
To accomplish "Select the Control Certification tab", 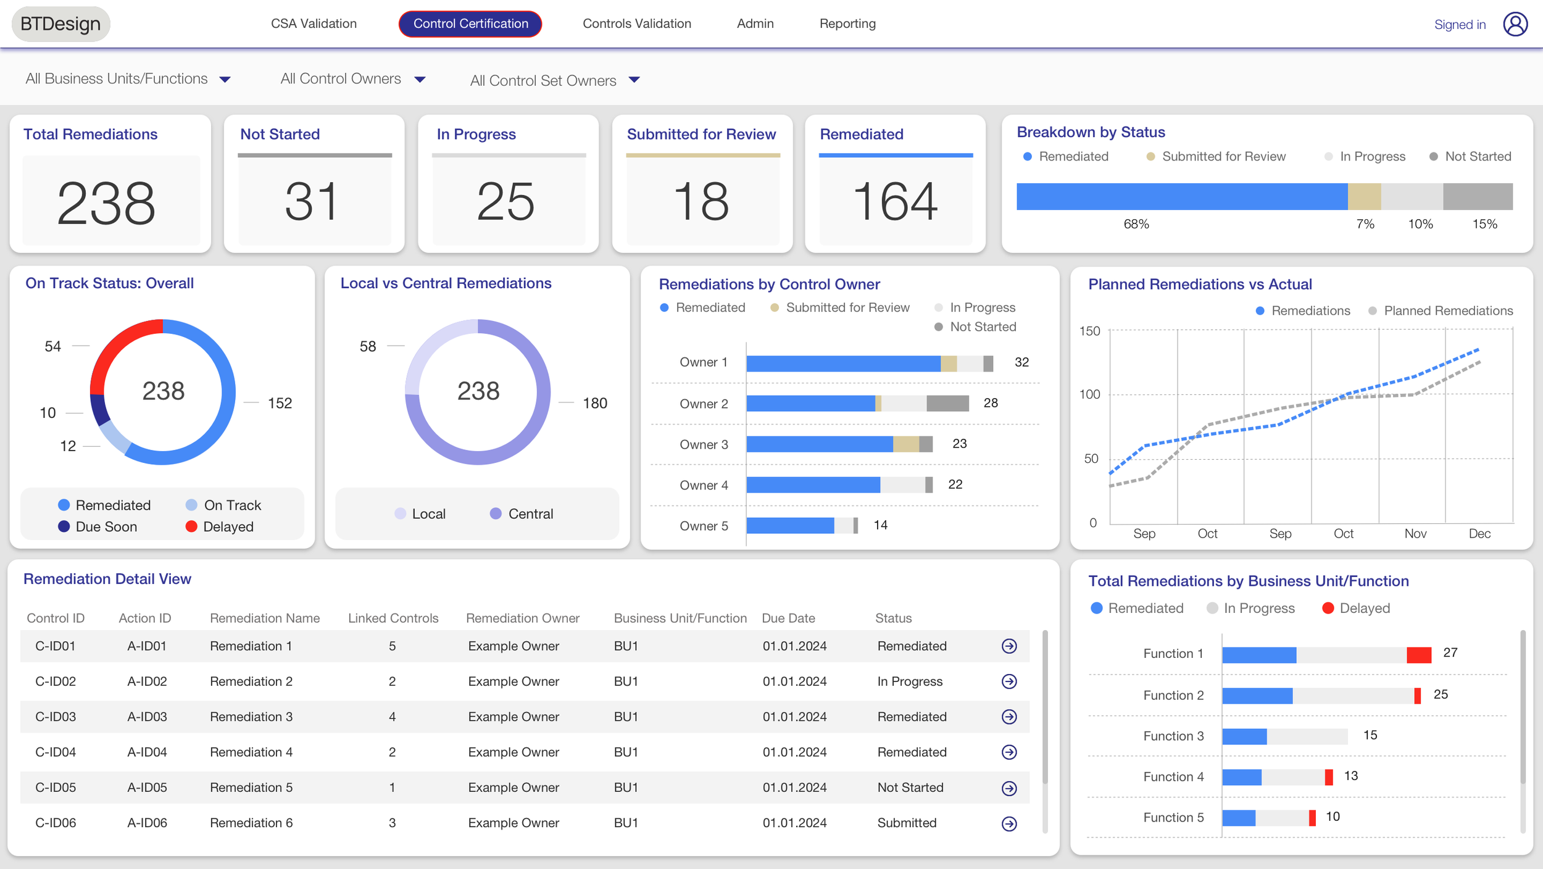I will coord(470,23).
